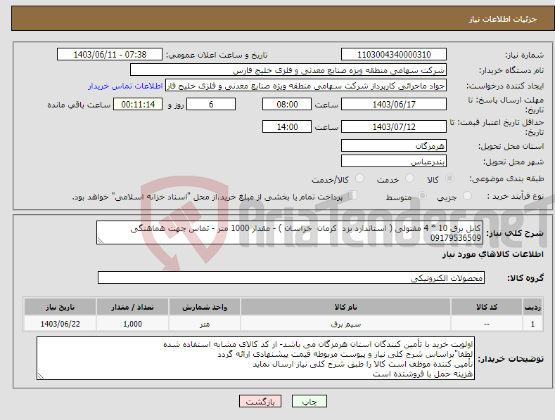Open اطلاعات تماس خریدار link
Image resolution: width=555 pixels, height=420 pixels.
coord(125,86)
